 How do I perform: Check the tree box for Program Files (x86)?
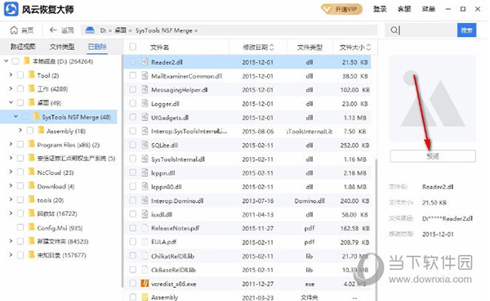20,145
